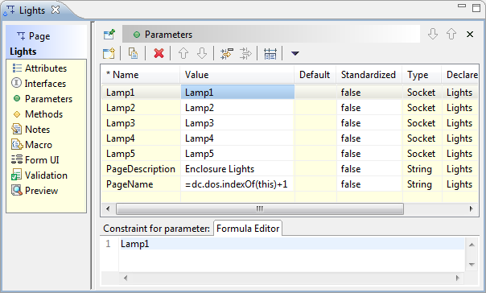Select the Lights editor tab
The width and height of the screenshot is (486, 293).
point(32,10)
